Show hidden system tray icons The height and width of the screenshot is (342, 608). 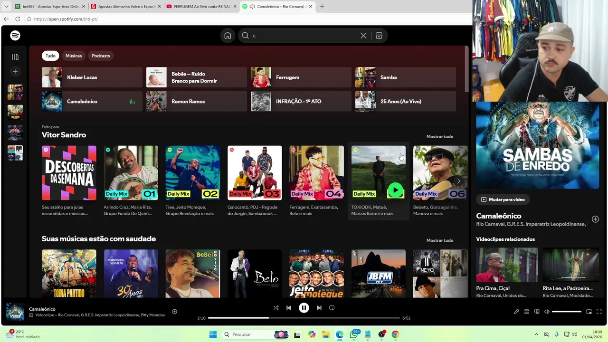tap(536, 334)
